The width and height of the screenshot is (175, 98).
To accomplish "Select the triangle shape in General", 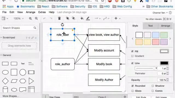I will [31, 81].
